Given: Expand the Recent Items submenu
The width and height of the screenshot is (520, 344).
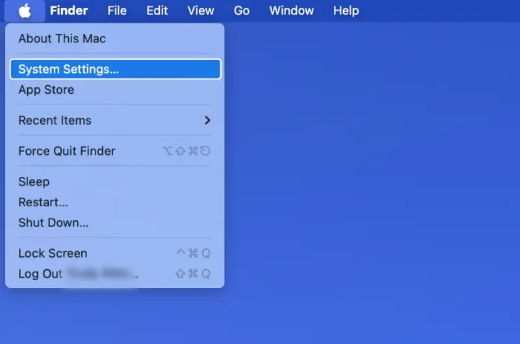Looking at the screenshot, I should [115, 120].
